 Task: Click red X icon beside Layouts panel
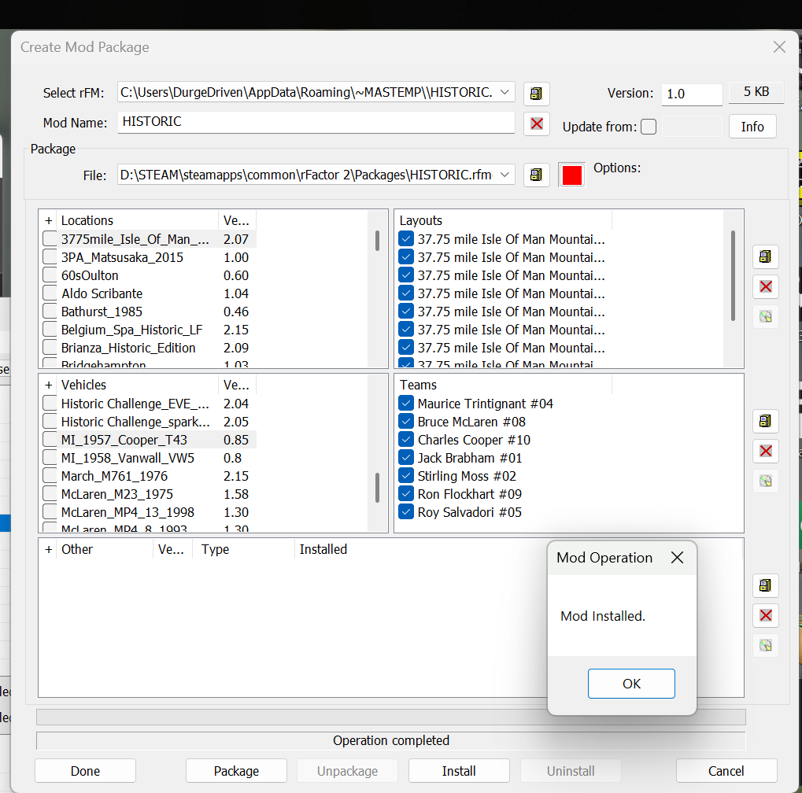tap(765, 287)
